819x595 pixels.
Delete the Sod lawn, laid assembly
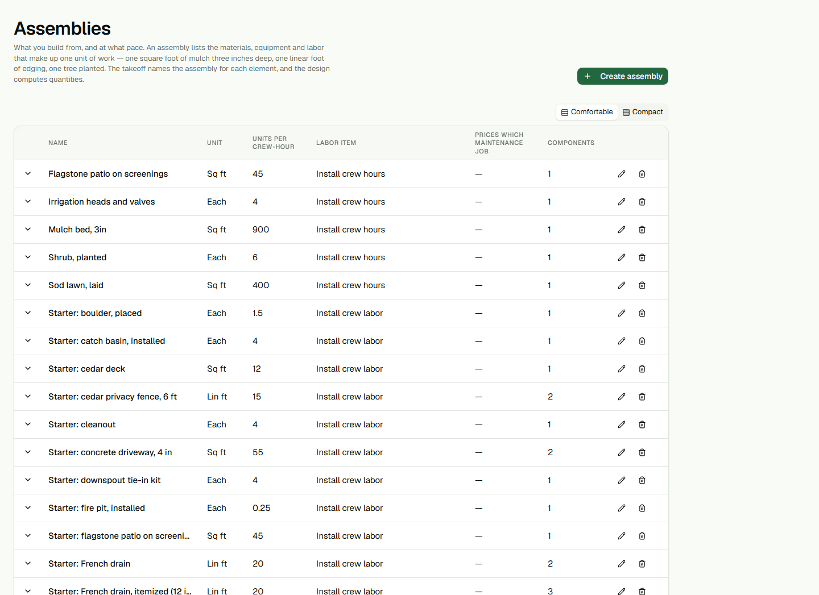tap(642, 285)
